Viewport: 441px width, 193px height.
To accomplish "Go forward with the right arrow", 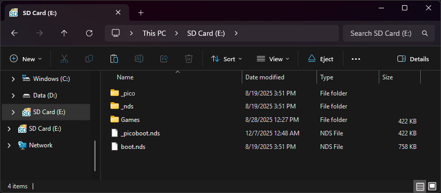I will click(x=39, y=33).
